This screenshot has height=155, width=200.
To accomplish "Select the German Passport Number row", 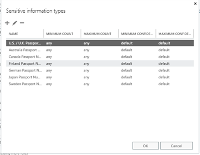I will tap(100, 70).
